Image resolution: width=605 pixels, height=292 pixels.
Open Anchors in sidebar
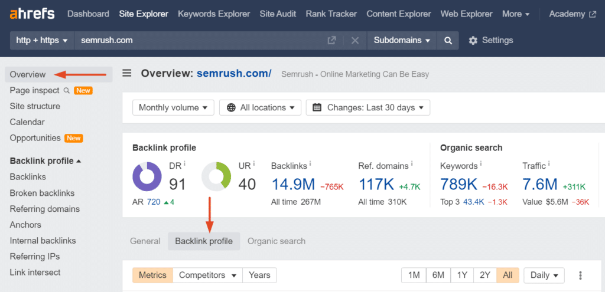(x=25, y=225)
